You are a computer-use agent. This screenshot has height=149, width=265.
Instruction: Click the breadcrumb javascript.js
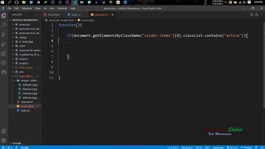click(x=88, y=20)
